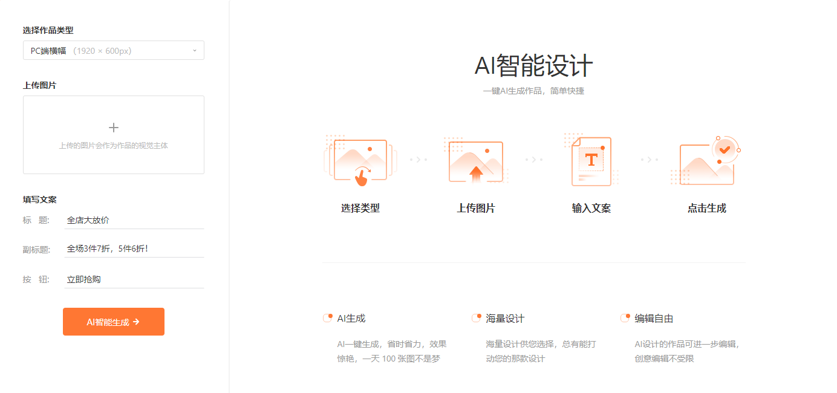Click the 选择类型 step icon
Image resolution: width=837 pixels, height=393 pixels.
[x=359, y=159]
